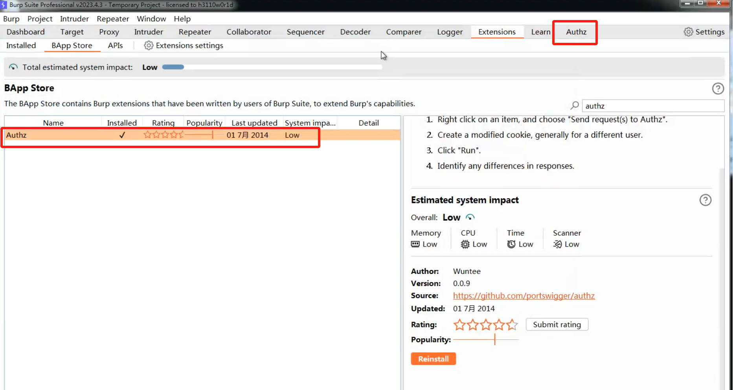Sort by the System impact column header
Image resolution: width=733 pixels, height=390 pixels.
310,123
